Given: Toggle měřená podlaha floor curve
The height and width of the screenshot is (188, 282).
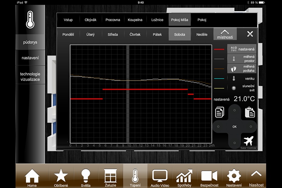Looking at the screenshot, I should pos(242,68).
